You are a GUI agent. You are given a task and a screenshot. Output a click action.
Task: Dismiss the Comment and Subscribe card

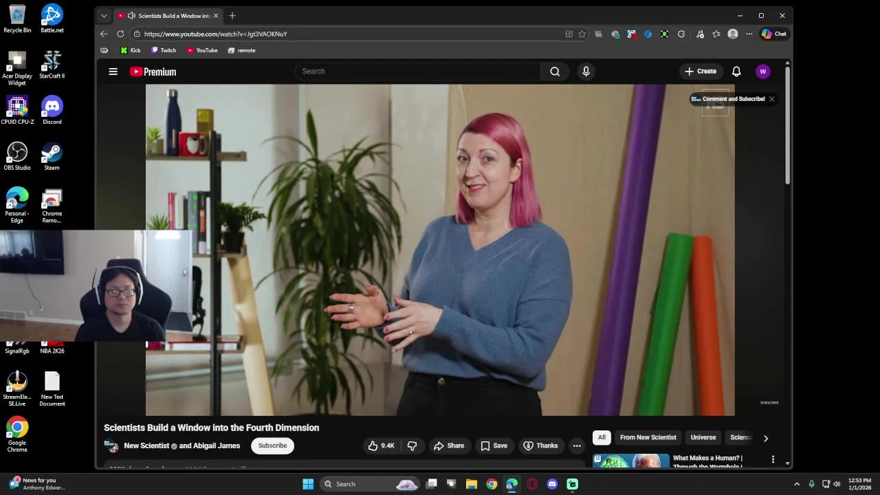coord(771,99)
